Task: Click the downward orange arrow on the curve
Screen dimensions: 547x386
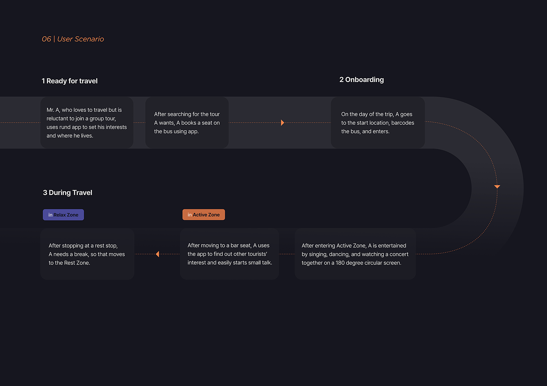Action: 497,187
